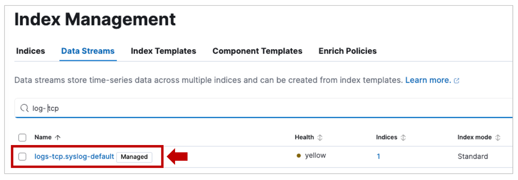Image resolution: width=518 pixels, height=180 pixels.
Task: Click the Name column header
Action: [x=43, y=137]
